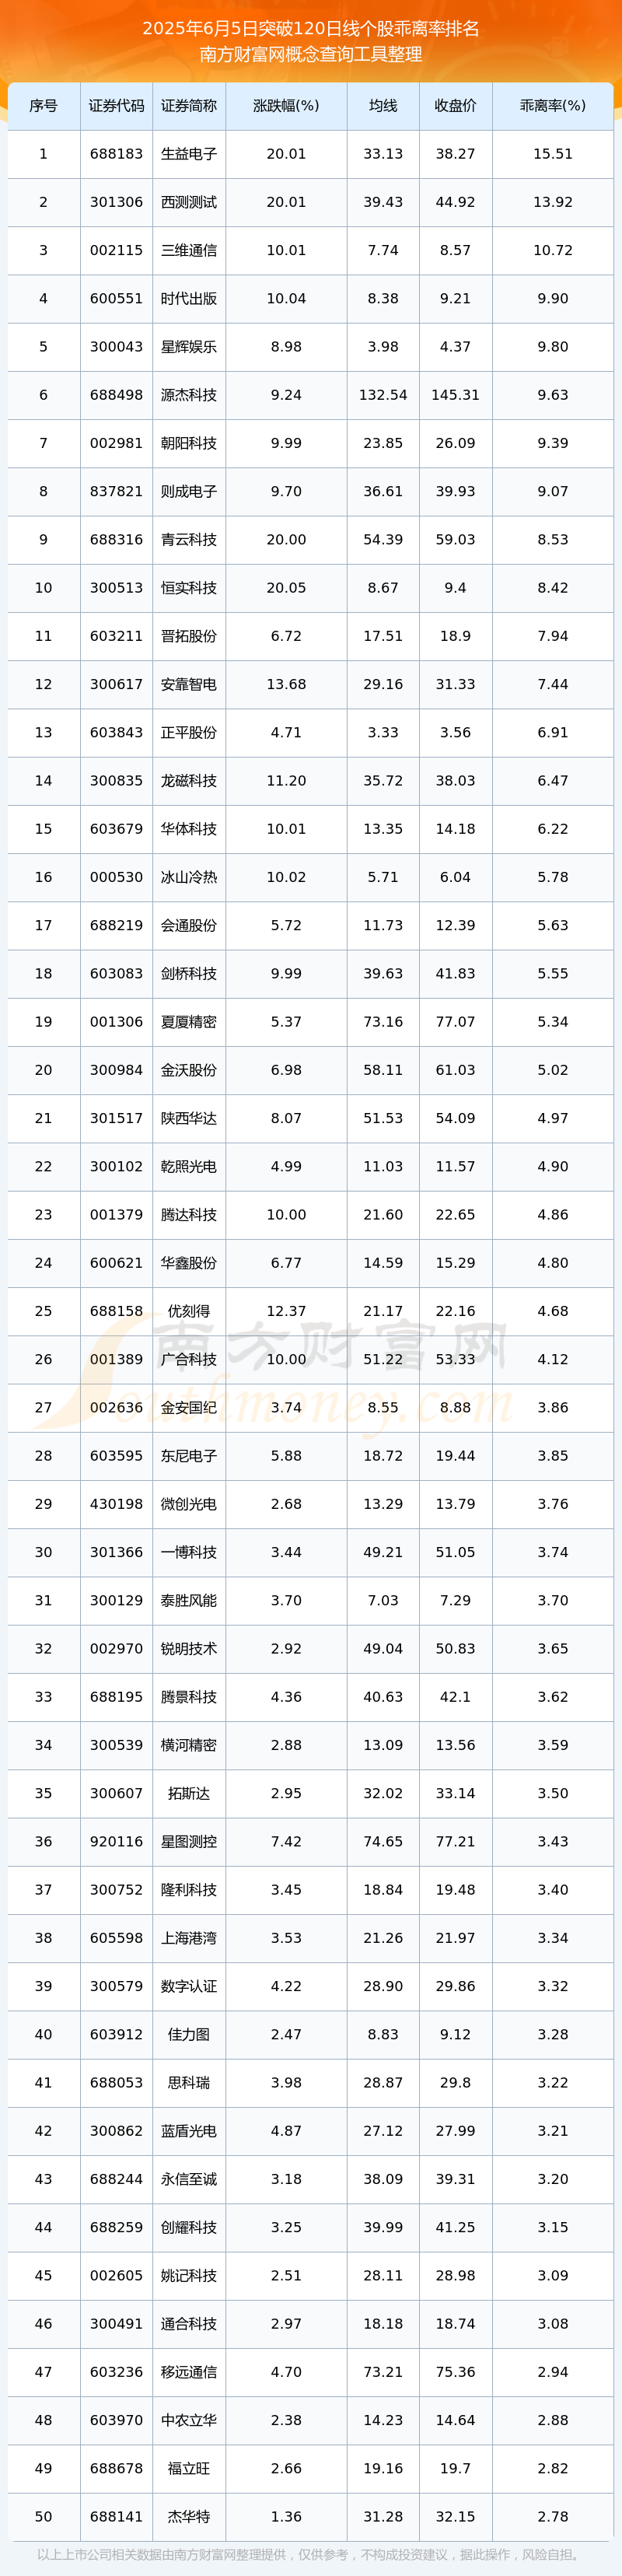
Task: Click stock name 思科瑞
Action: [x=189, y=2083]
